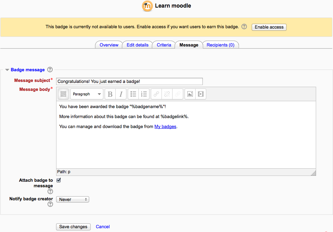The height and width of the screenshot is (232, 333).
Task: Apply bold formatting in message editor
Action: (x=110, y=94)
